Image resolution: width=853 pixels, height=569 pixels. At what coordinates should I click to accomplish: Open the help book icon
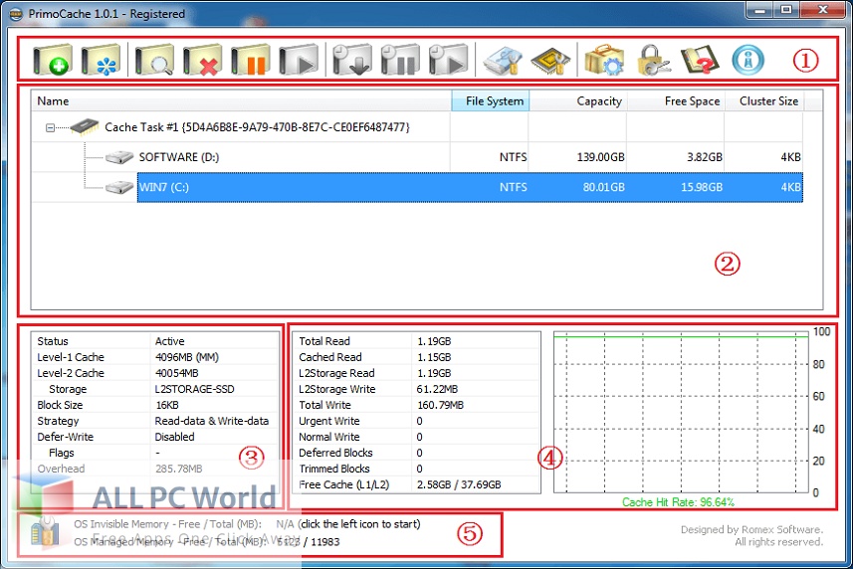click(700, 60)
